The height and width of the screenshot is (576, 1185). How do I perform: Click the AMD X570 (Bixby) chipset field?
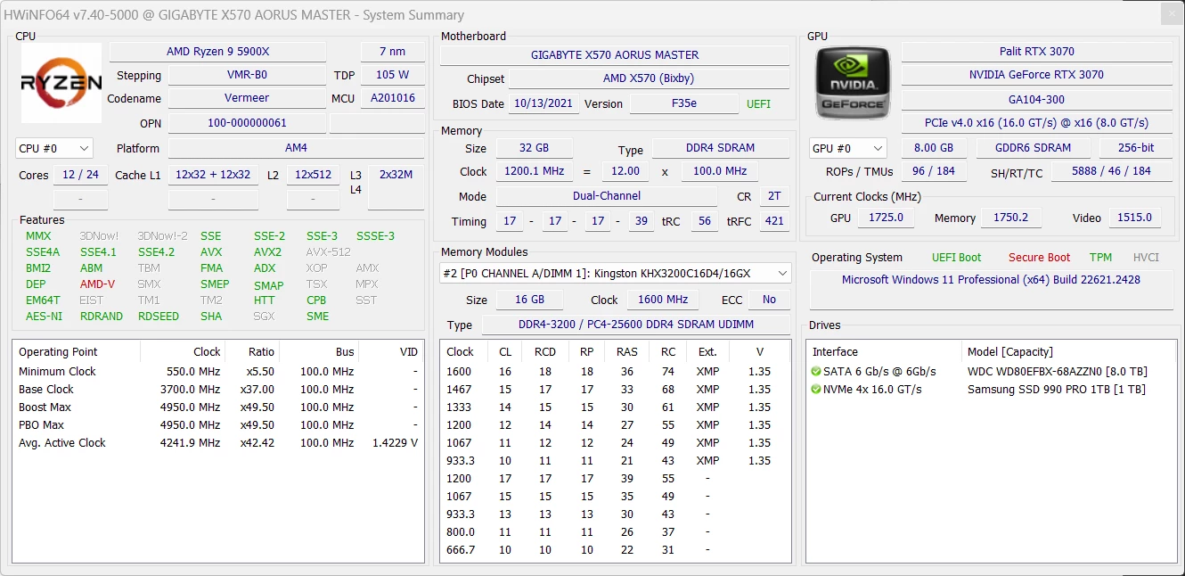click(x=649, y=78)
